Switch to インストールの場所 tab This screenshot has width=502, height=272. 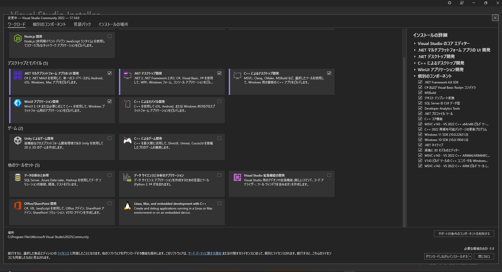point(113,24)
